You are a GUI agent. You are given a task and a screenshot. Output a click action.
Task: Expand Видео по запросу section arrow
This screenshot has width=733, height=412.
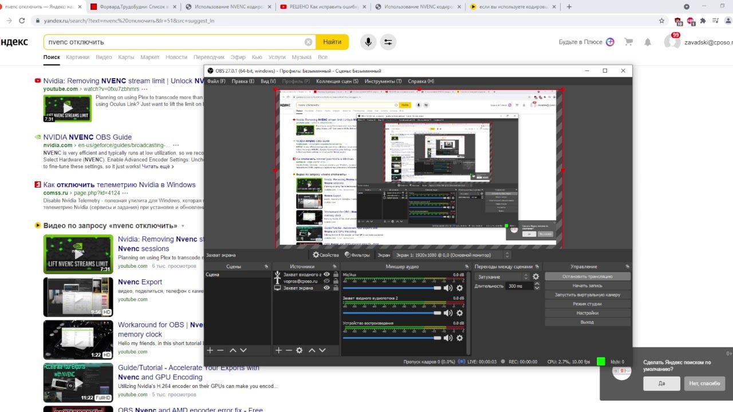[x=183, y=226]
